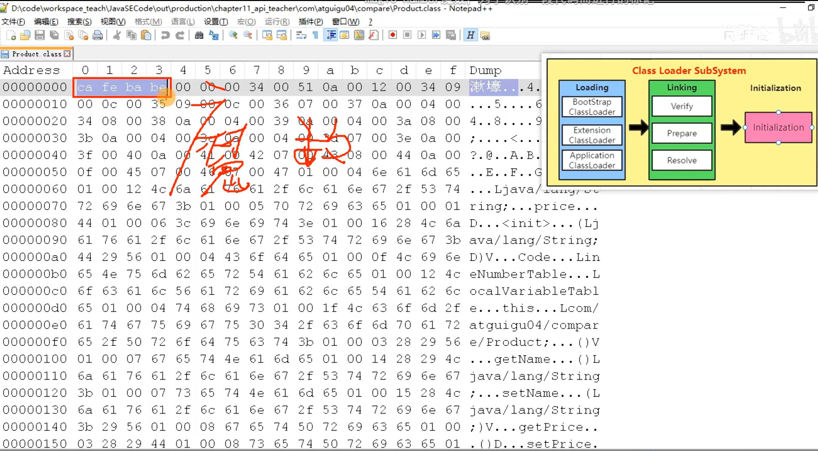Click hex byte 'ca' at address 00000000
The width and height of the screenshot is (818, 451).
click(85, 88)
